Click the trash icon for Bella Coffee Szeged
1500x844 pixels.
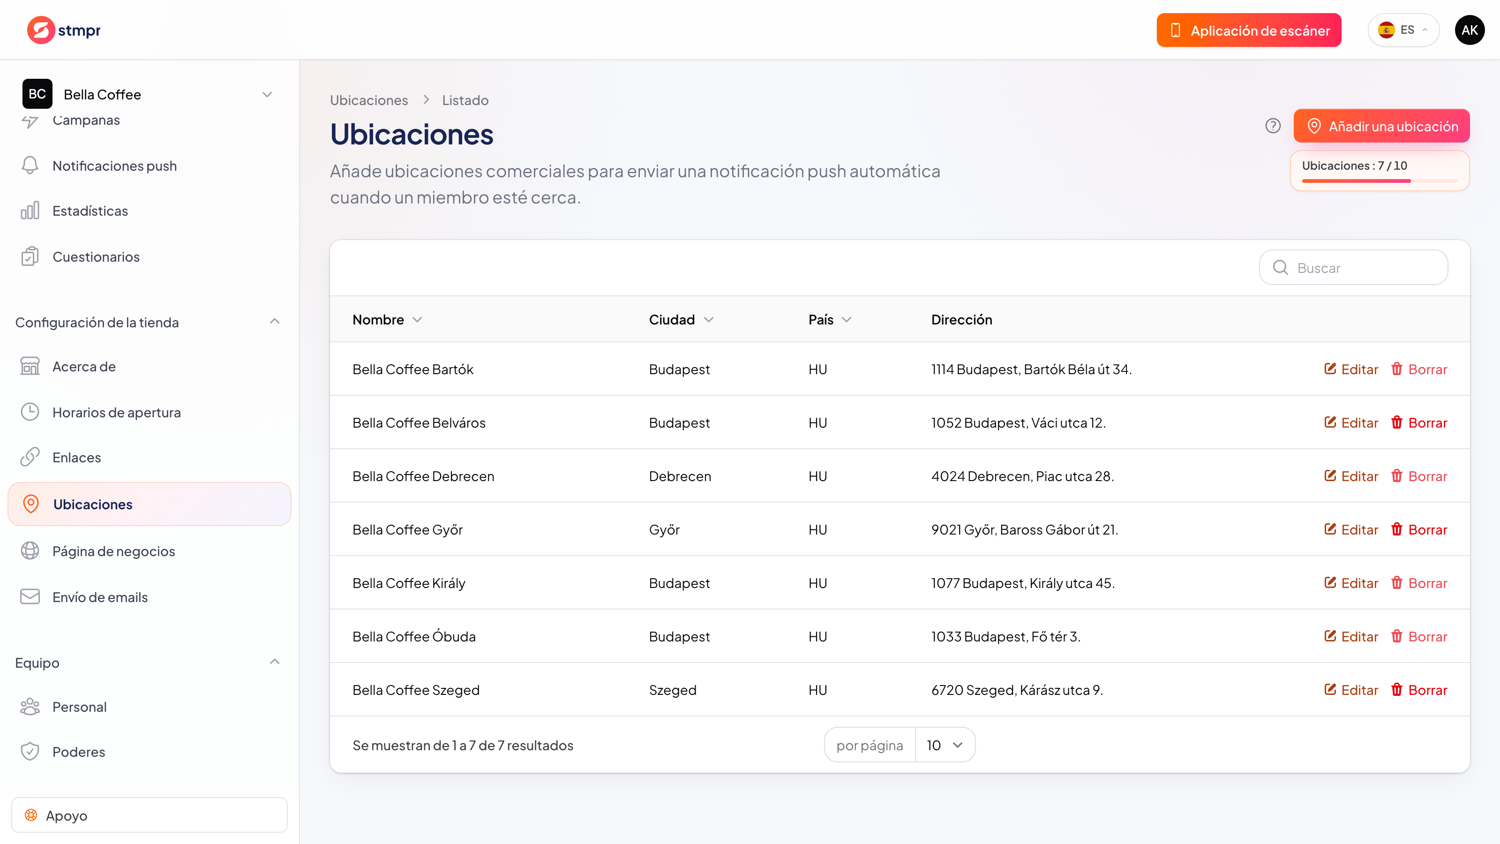coord(1397,690)
